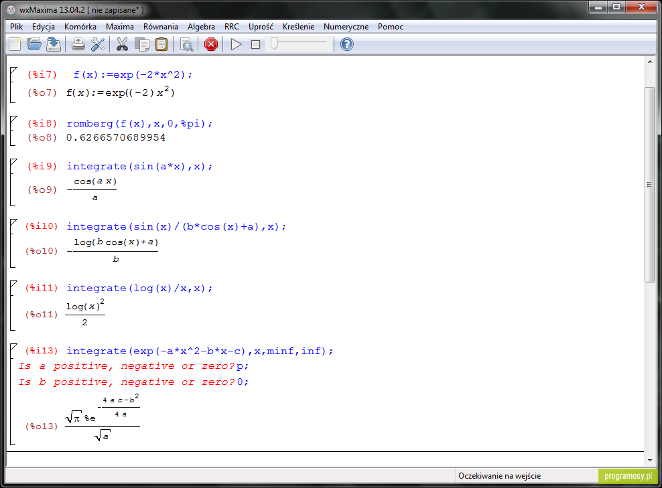Click input integrate(sin(a*x),x);
The image size is (662, 488).
pos(139,166)
